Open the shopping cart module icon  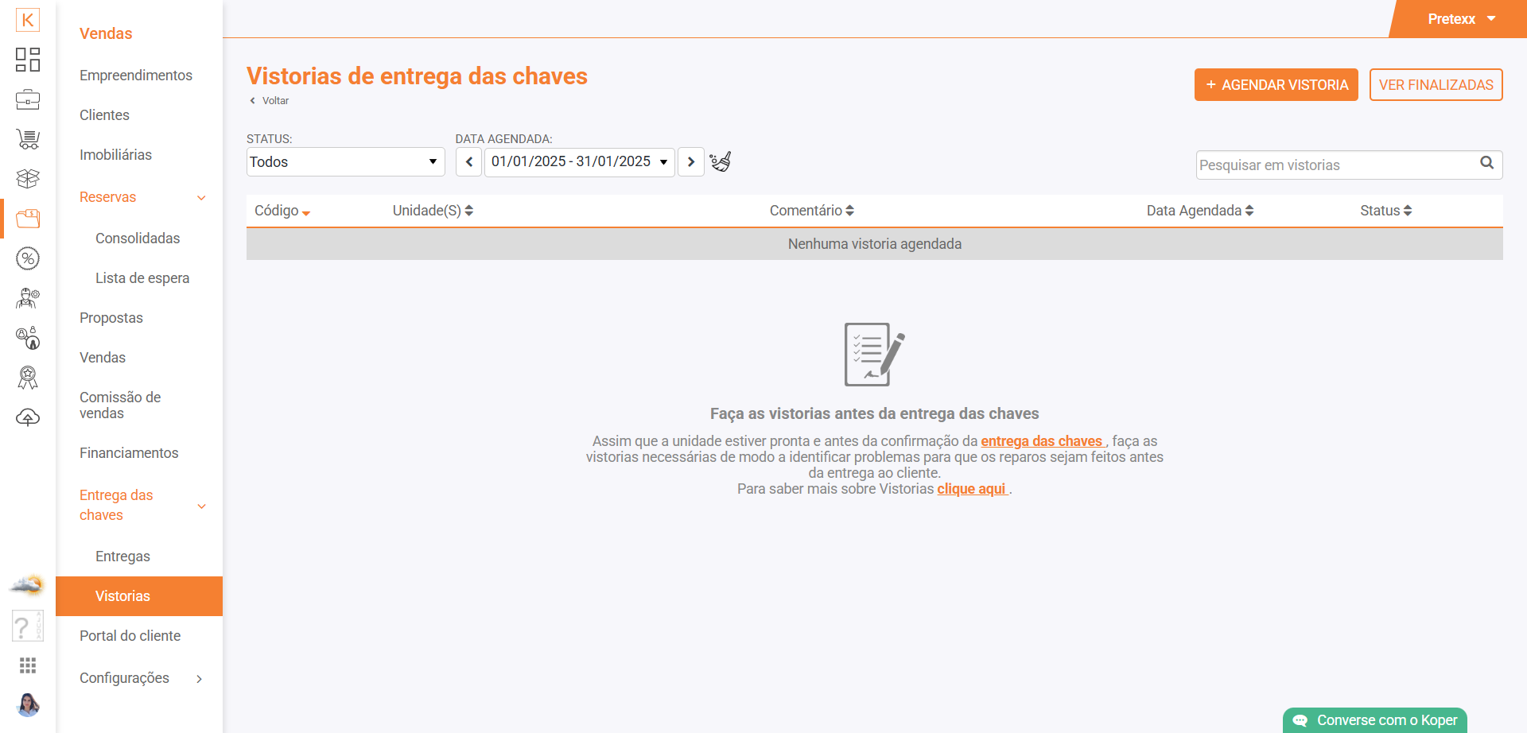(28, 139)
